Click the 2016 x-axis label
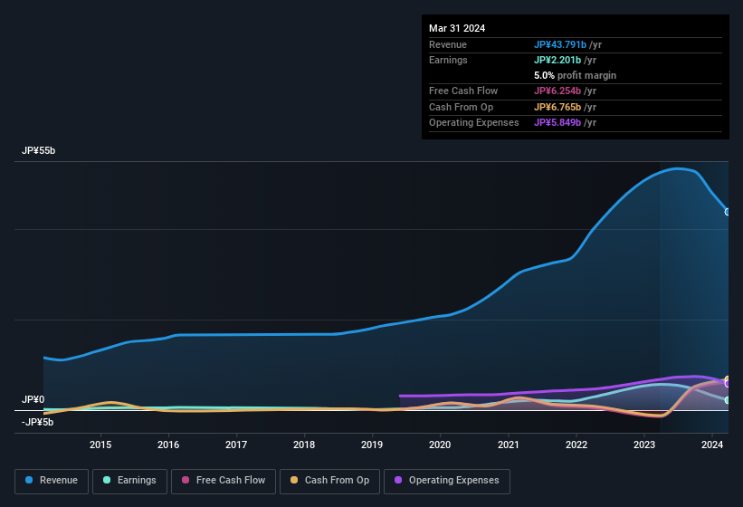The image size is (743, 507). click(168, 445)
